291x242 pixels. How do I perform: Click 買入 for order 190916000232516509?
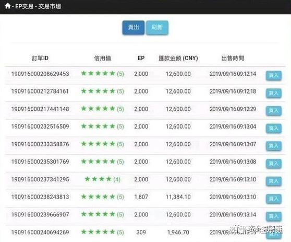tap(274, 129)
